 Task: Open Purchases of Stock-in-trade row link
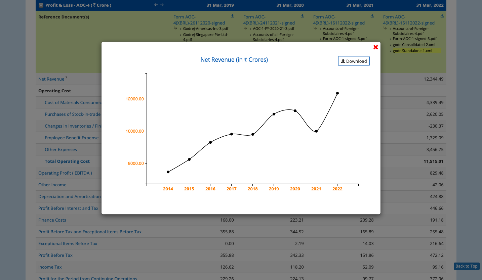coord(73,114)
